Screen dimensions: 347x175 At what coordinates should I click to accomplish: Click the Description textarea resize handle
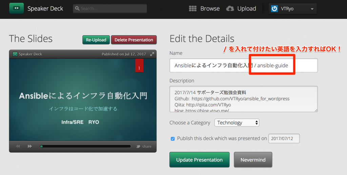(316, 110)
